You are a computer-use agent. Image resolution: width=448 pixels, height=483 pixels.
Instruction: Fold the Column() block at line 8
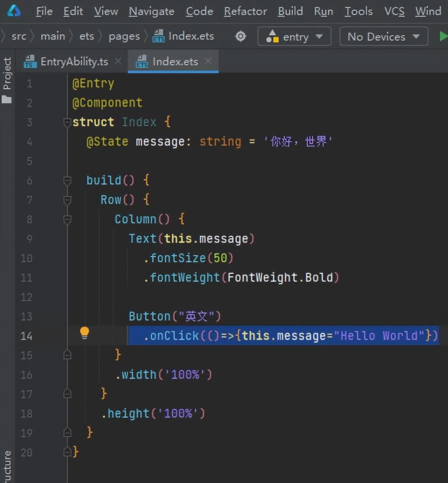(67, 219)
